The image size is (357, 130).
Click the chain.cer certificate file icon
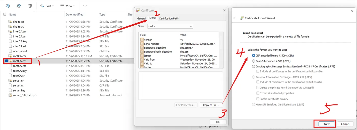point(10,22)
